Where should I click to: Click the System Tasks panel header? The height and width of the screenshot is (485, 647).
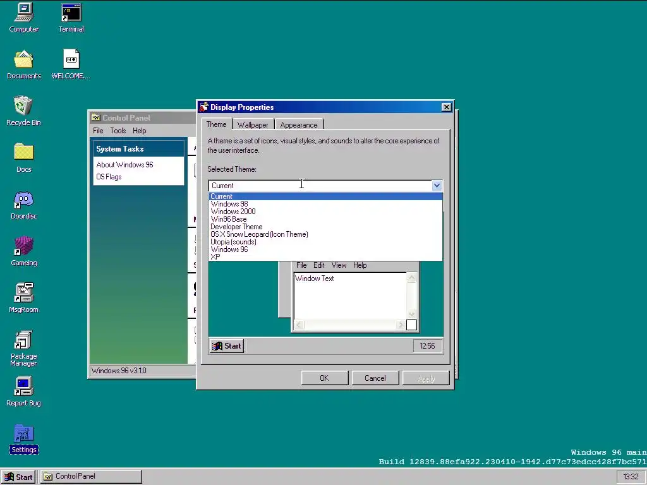[x=138, y=149]
